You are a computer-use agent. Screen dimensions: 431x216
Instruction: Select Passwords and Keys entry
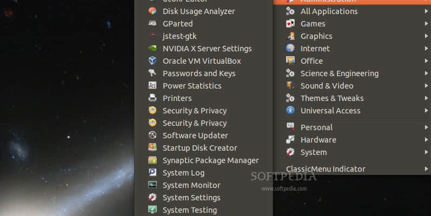(204, 73)
